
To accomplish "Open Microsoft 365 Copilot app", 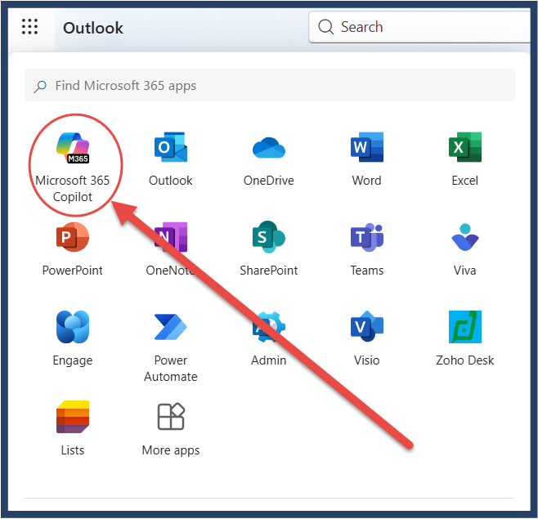I will (x=73, y=167).
